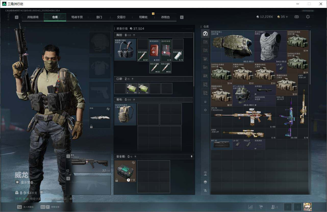Click the 12,226K currency balance
Viewport: 327px width, 212px height.
[265, 17]
